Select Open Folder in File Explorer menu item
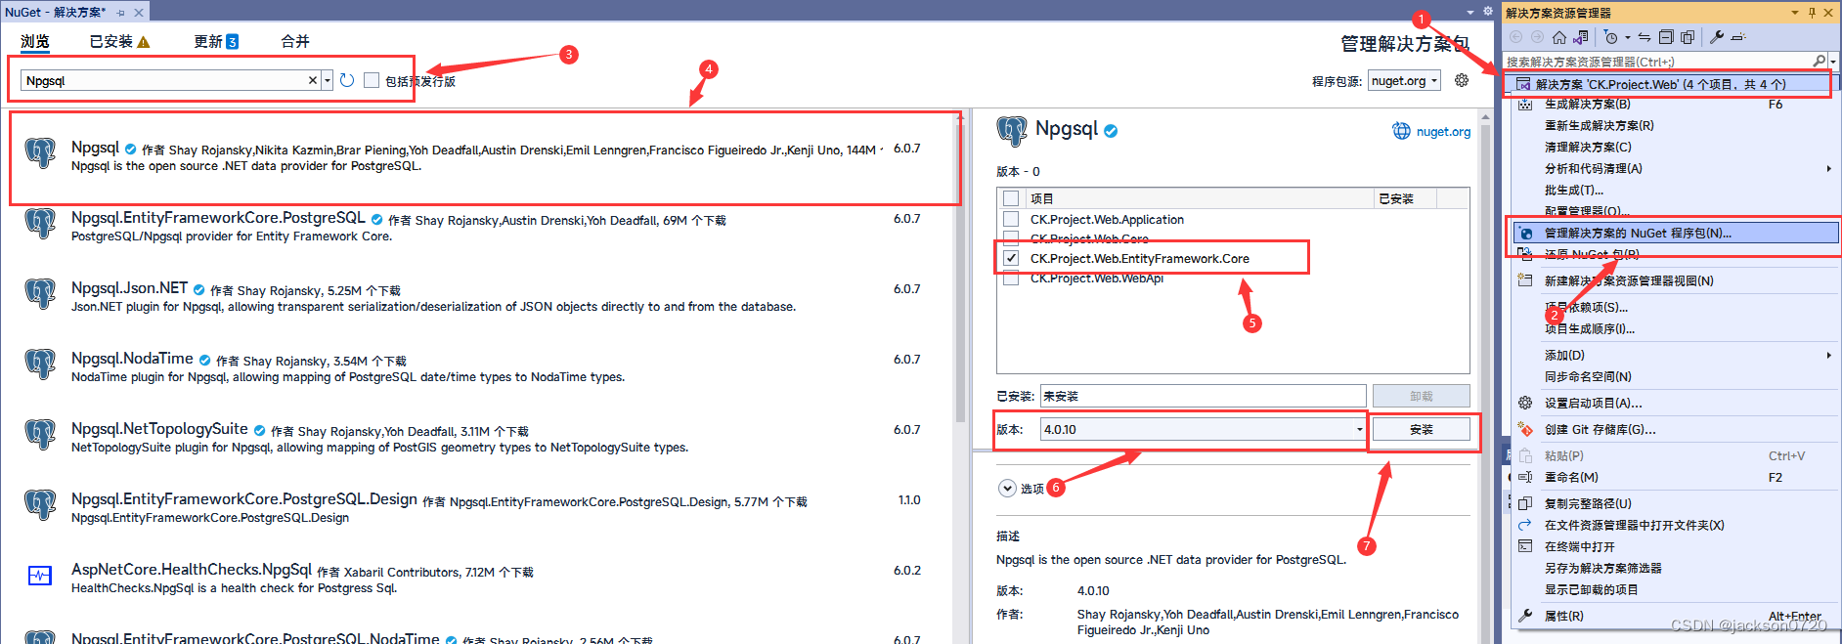1842x644 pixels. click(1675, 525)
